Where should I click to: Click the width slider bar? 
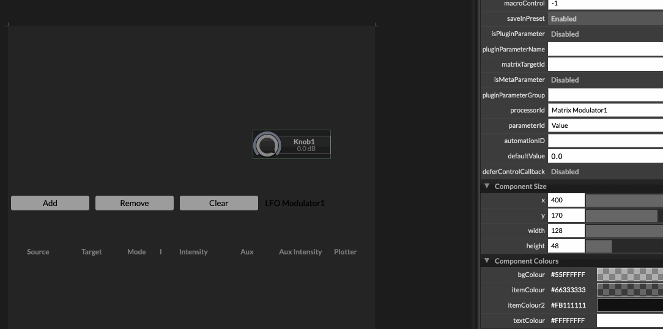coord(624,231)
